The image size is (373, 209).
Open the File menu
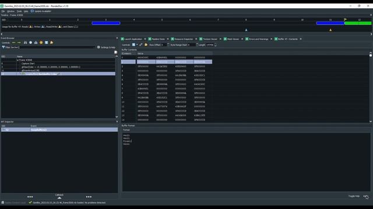3,11
